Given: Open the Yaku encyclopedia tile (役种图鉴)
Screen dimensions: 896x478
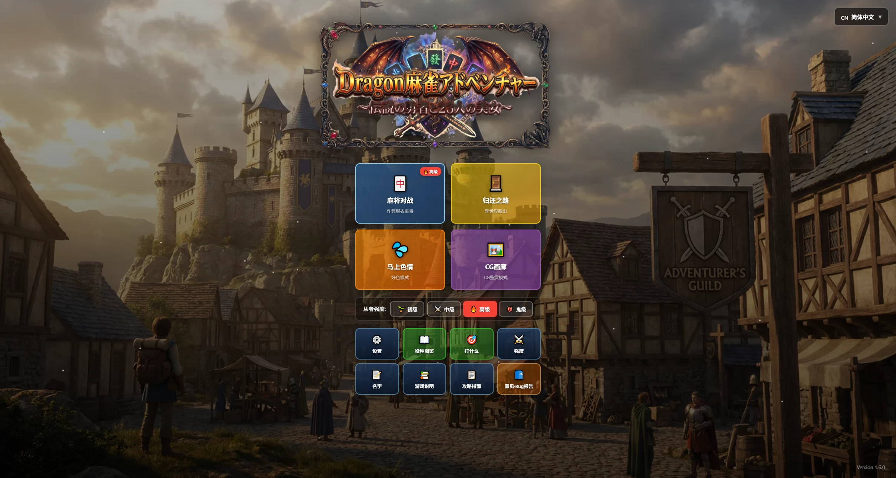Looking at the screenshot, I should click(x=424, y=344).
